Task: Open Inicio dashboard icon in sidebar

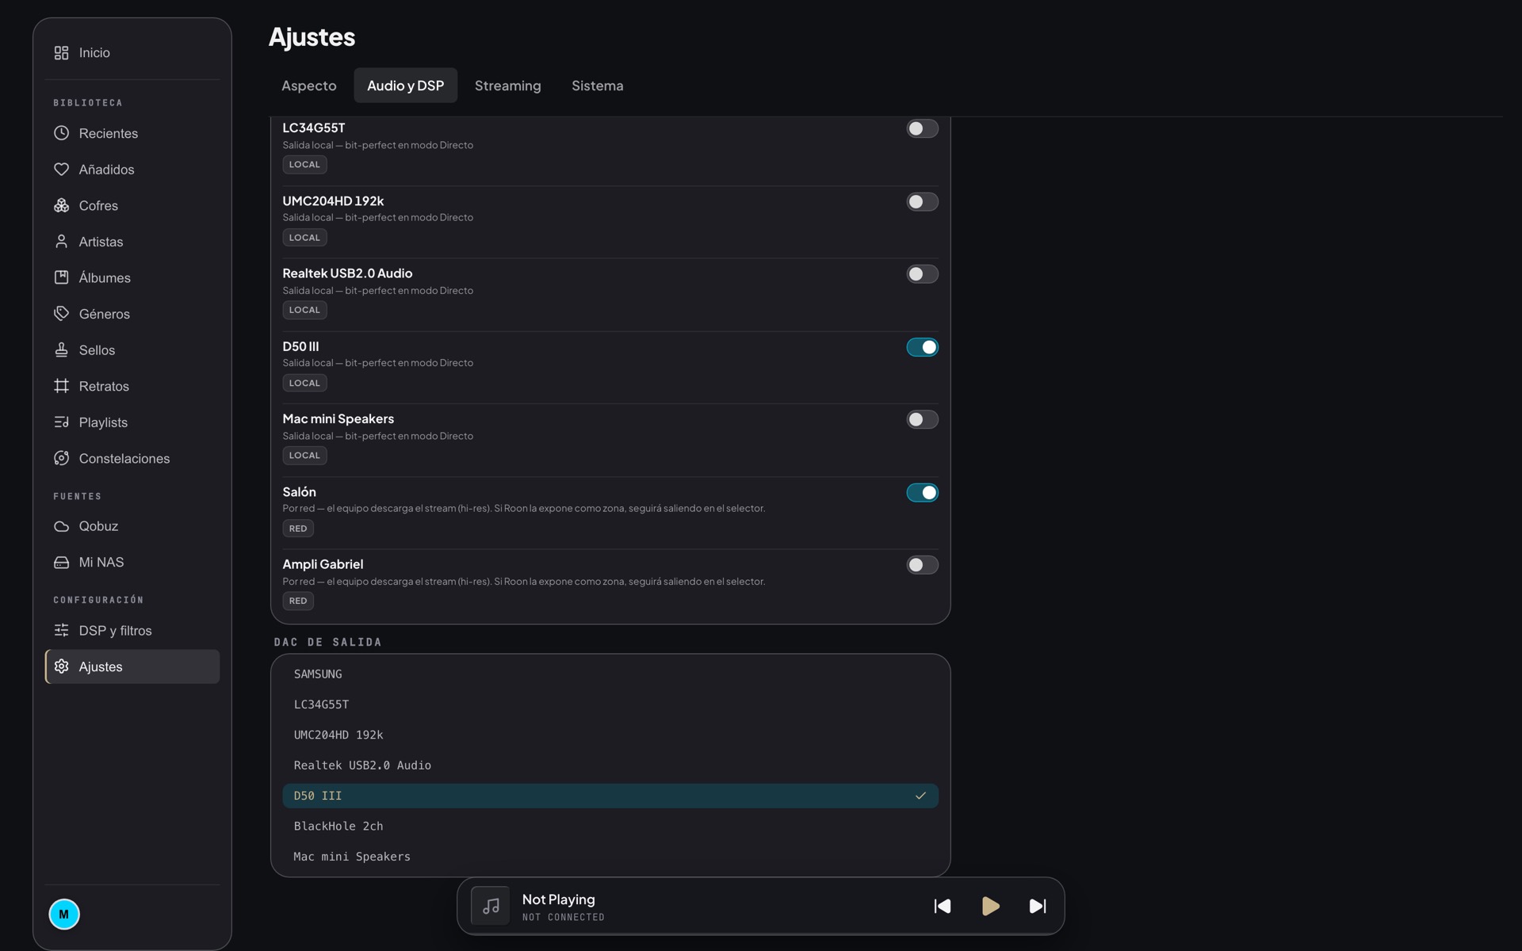Action: click(61, 52)
